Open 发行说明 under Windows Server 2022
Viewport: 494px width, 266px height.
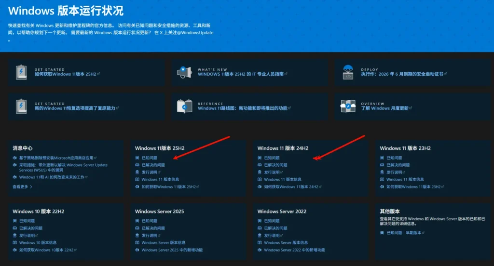(273, 236)
